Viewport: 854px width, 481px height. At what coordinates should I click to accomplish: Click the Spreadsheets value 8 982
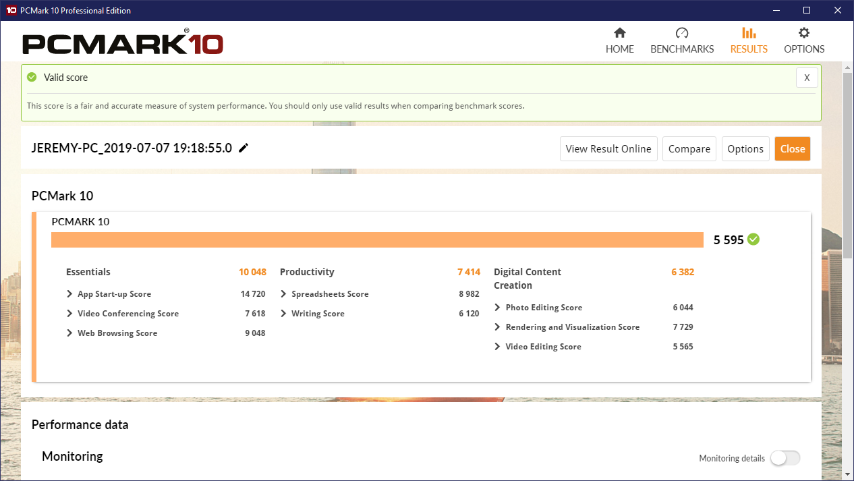coord(469,294)
